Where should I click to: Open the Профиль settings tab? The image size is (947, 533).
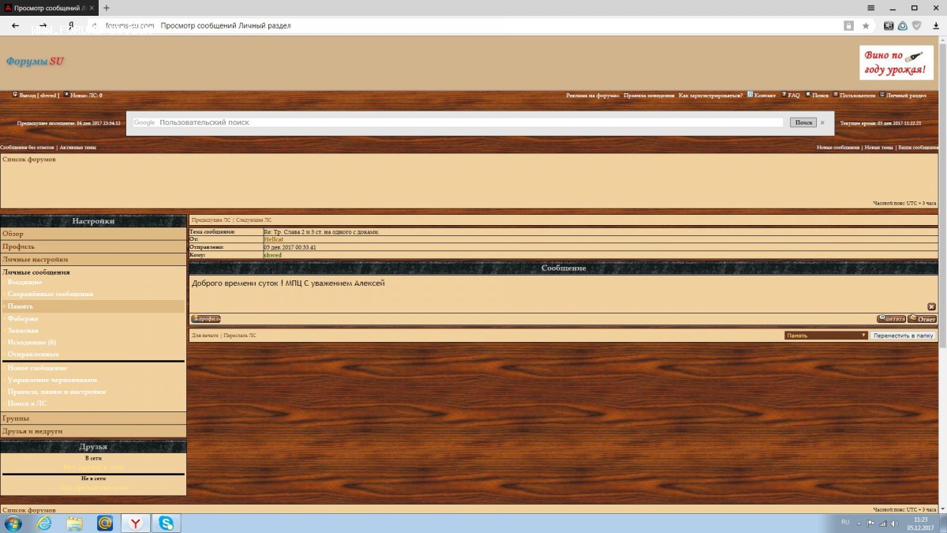[17, 246]
